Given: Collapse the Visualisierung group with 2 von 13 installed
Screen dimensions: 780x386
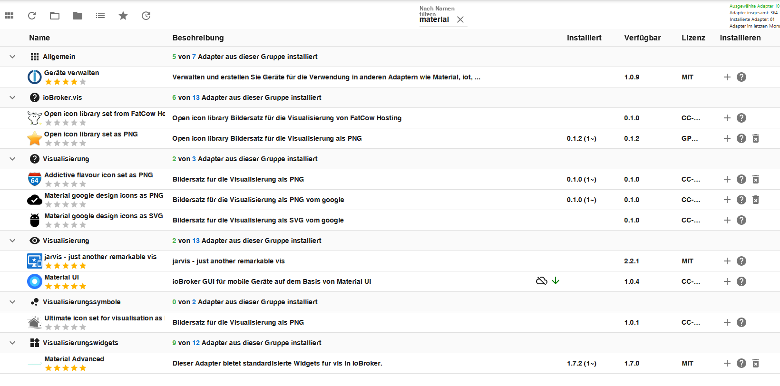Looking at the screenshot, I should point(12,241).
